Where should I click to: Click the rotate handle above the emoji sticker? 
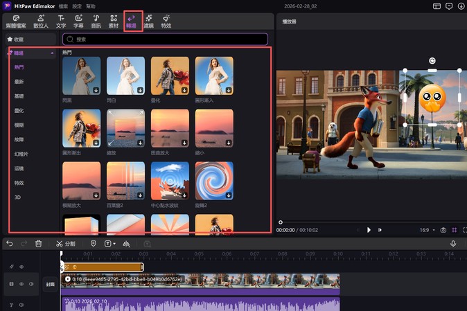point(432,61)
